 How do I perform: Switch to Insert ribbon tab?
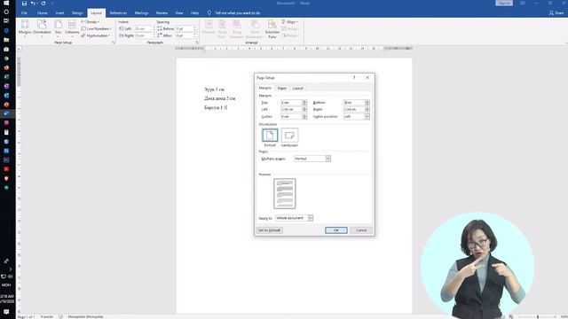(59, 13)
